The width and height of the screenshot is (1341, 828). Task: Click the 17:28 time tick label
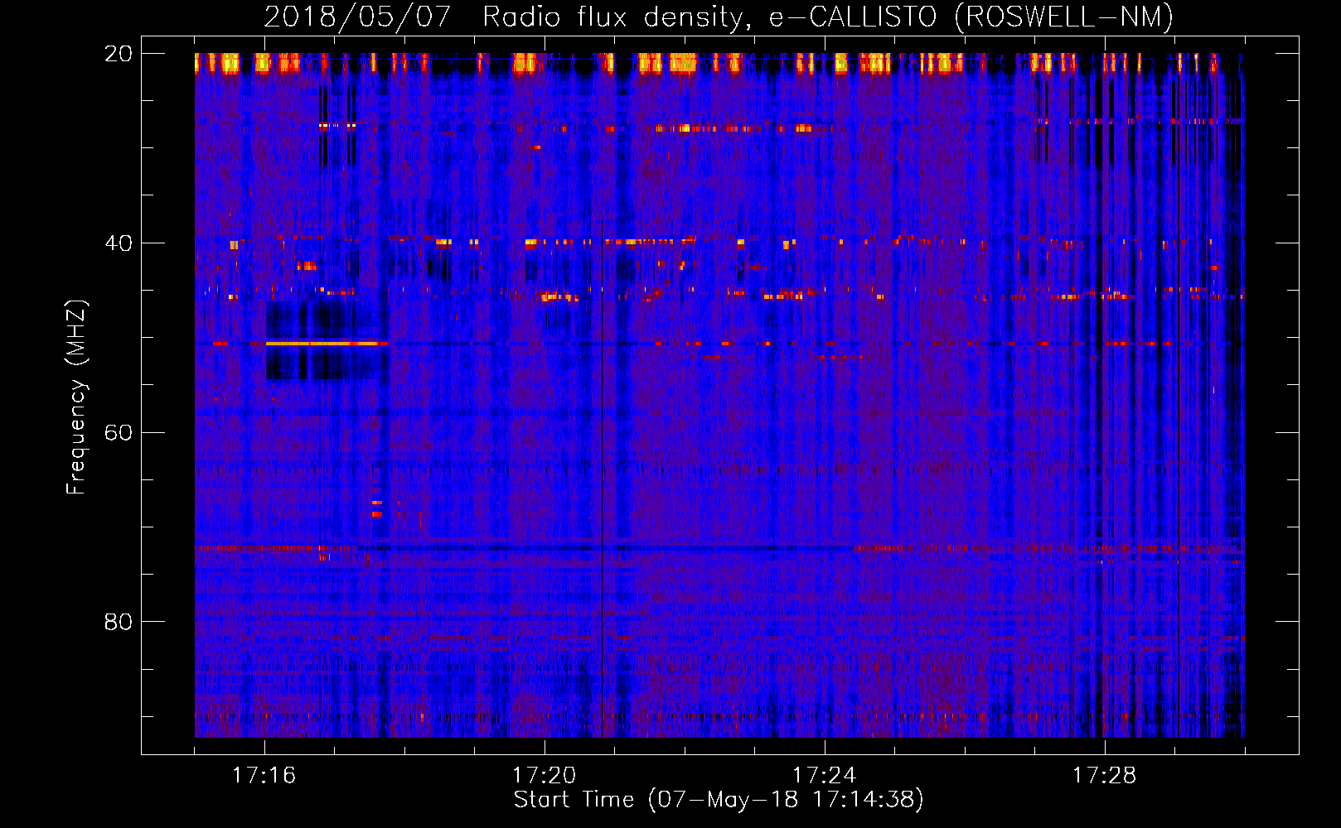click(1105, 776)
